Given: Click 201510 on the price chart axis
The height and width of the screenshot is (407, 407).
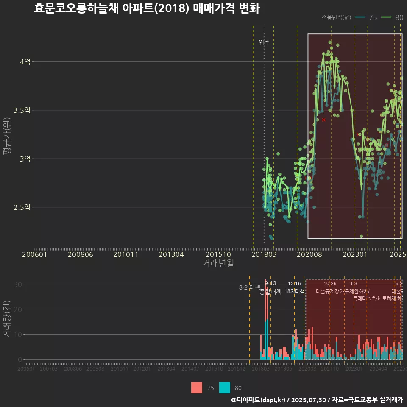Looking at the screenshot, I should click(218, 254).
